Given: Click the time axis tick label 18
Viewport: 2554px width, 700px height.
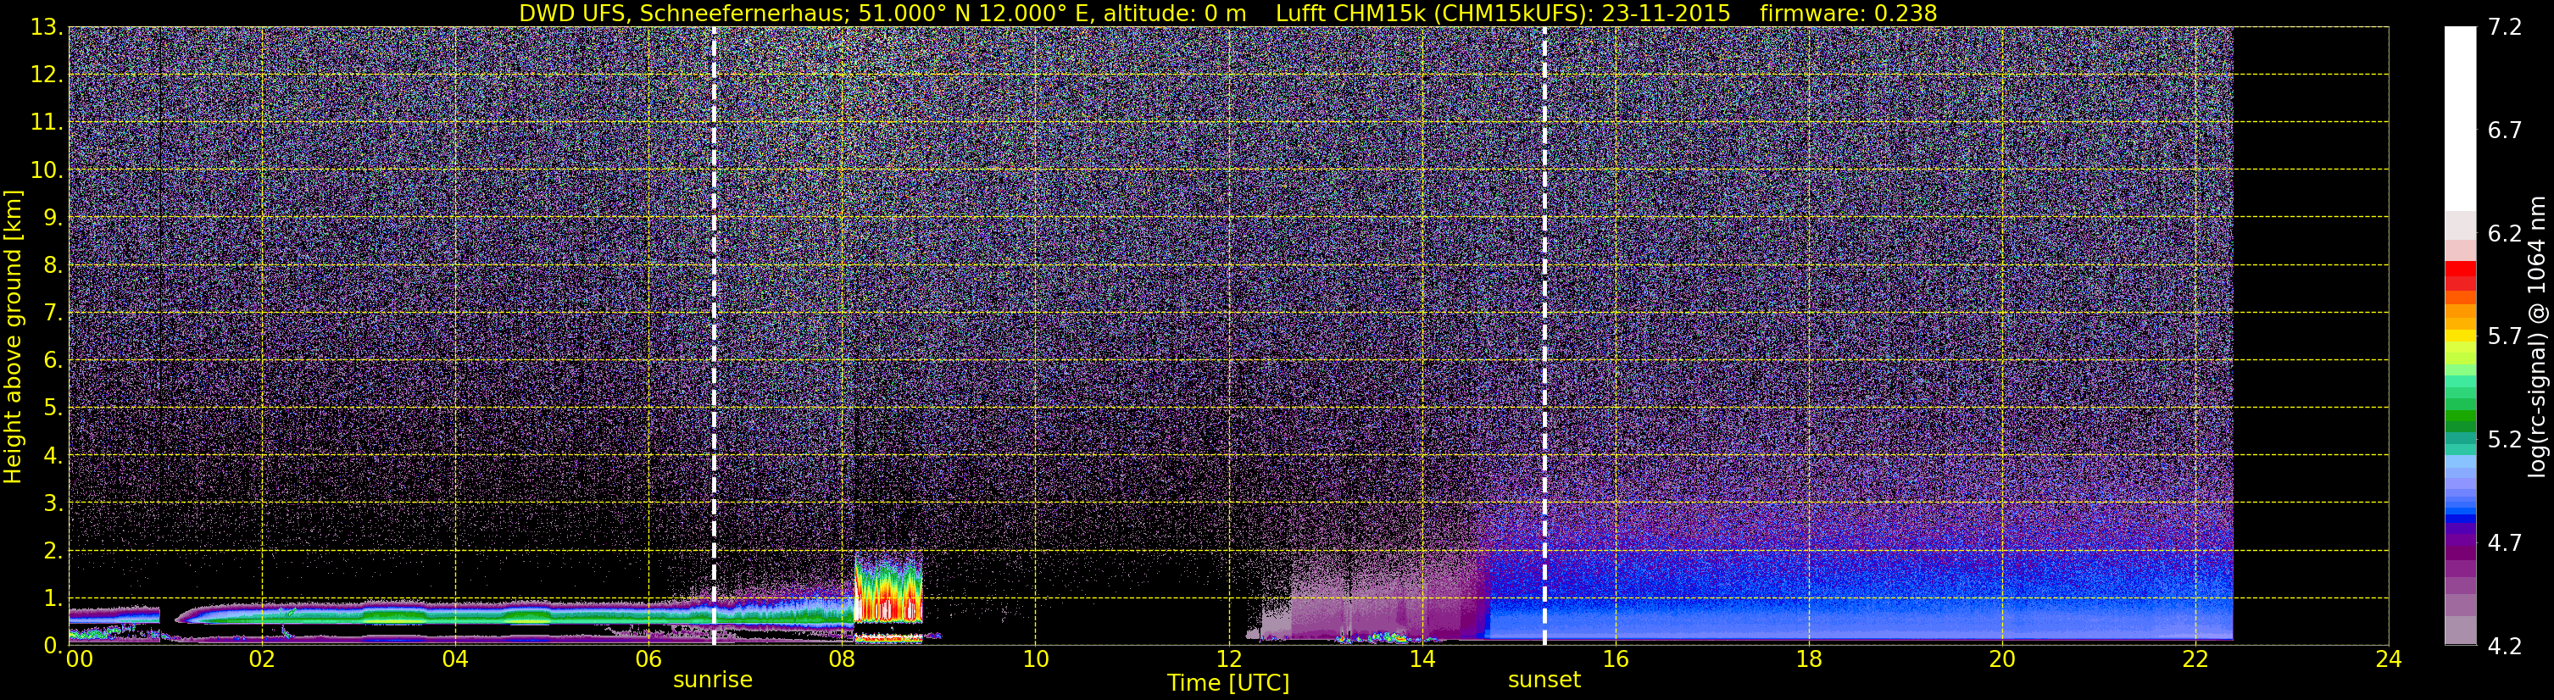Looking at the screenshot, I should tap(1808, 659).
